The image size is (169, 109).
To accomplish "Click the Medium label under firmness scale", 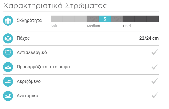I will (x=93, y=26).
